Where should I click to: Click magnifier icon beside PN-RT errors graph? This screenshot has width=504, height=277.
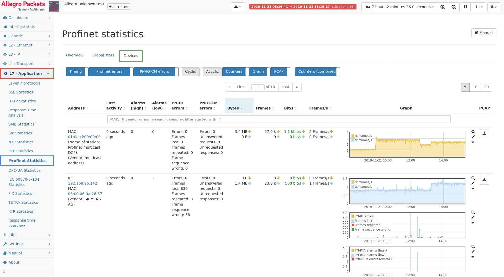473,212
